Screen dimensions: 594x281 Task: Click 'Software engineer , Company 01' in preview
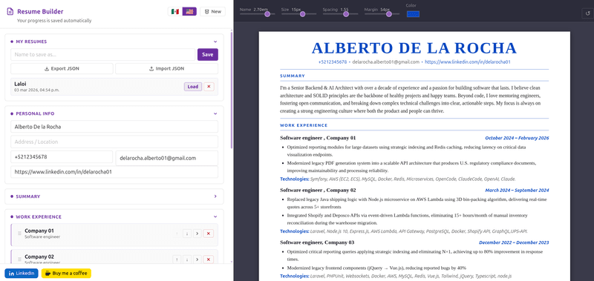[x=318, y=138]
